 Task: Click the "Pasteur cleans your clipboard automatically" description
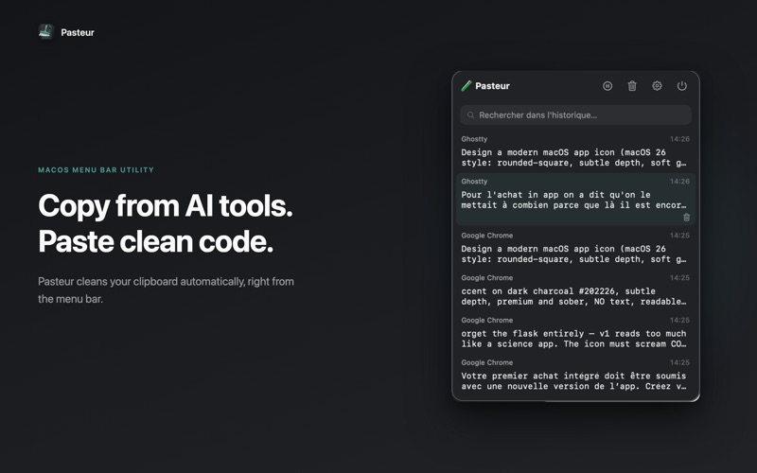(x=167, y=290)
